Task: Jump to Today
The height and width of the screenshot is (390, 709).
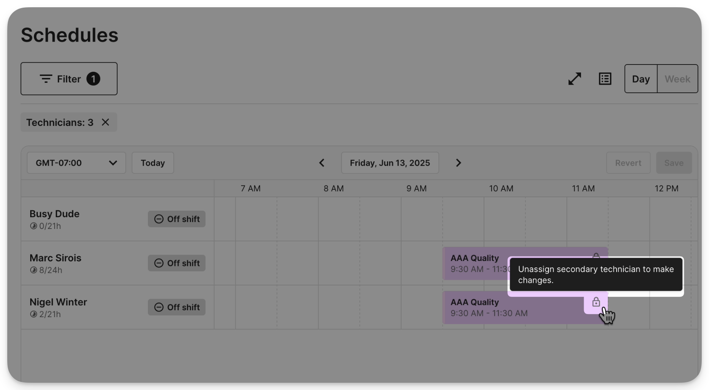Action: (x=153, y=163)
